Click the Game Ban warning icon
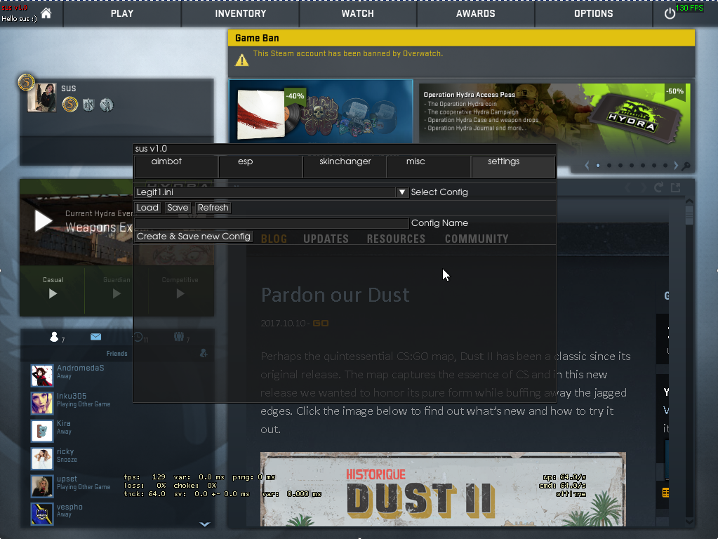 coord(241,60)
